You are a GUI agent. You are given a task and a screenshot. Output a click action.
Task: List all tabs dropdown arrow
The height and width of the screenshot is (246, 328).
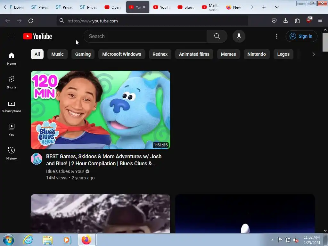click(276, 7)
